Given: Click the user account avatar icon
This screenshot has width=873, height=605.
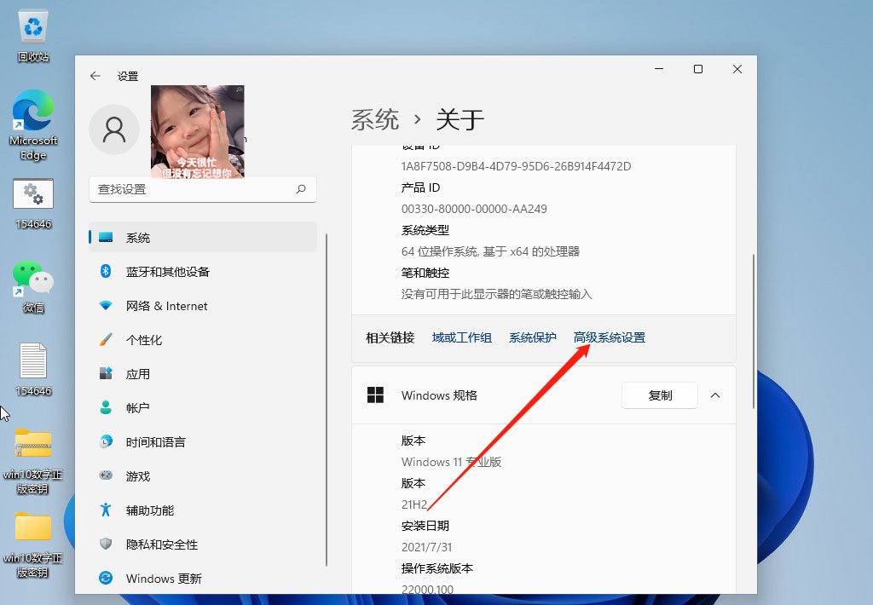Looking at the screenshot, I should pos(114,130).
